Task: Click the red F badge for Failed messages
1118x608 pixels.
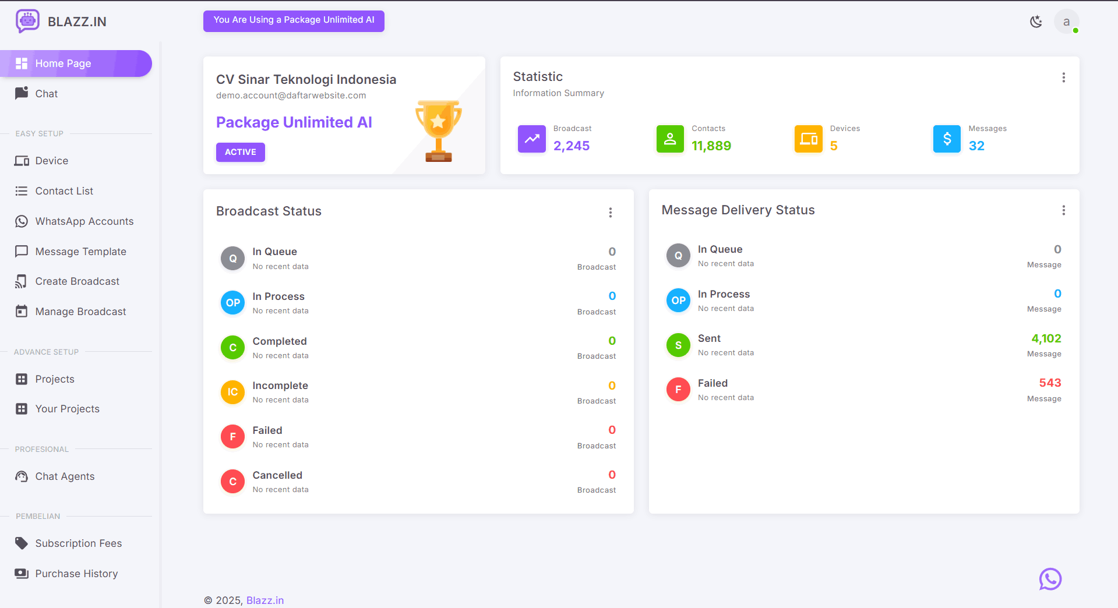Action: [678, 390]
